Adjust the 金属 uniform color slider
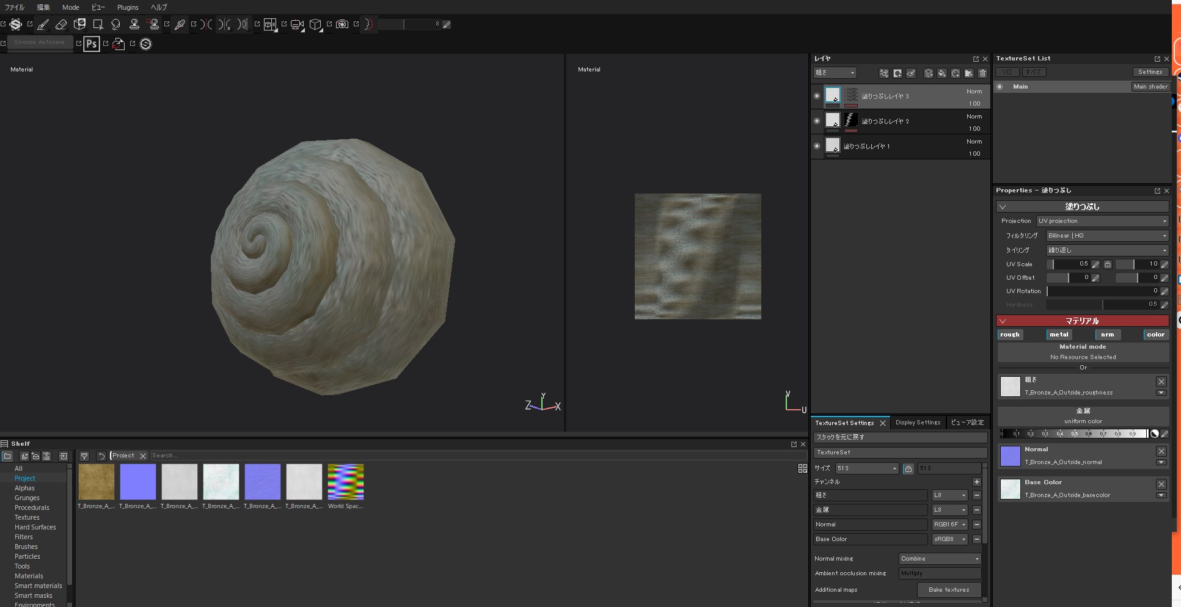1181x607 pixels. 1073,434
